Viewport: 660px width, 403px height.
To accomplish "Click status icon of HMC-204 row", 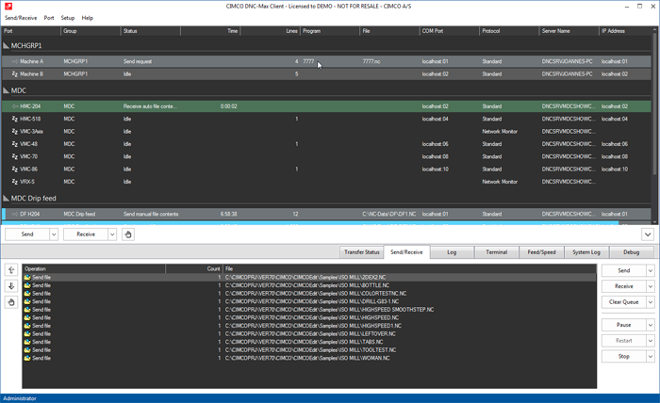I will click(15, 106).
